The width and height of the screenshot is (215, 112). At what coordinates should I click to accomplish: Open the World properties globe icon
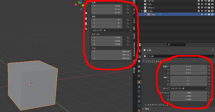139,76
